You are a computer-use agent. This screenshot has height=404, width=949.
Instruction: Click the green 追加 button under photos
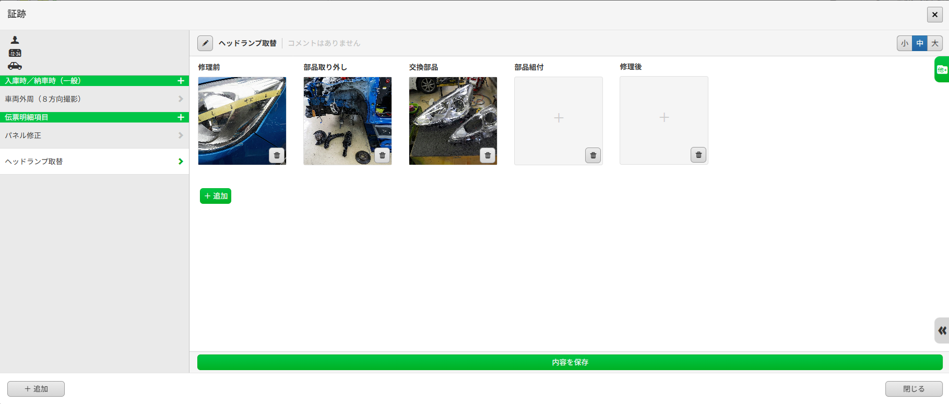click(x=216, y=196)
